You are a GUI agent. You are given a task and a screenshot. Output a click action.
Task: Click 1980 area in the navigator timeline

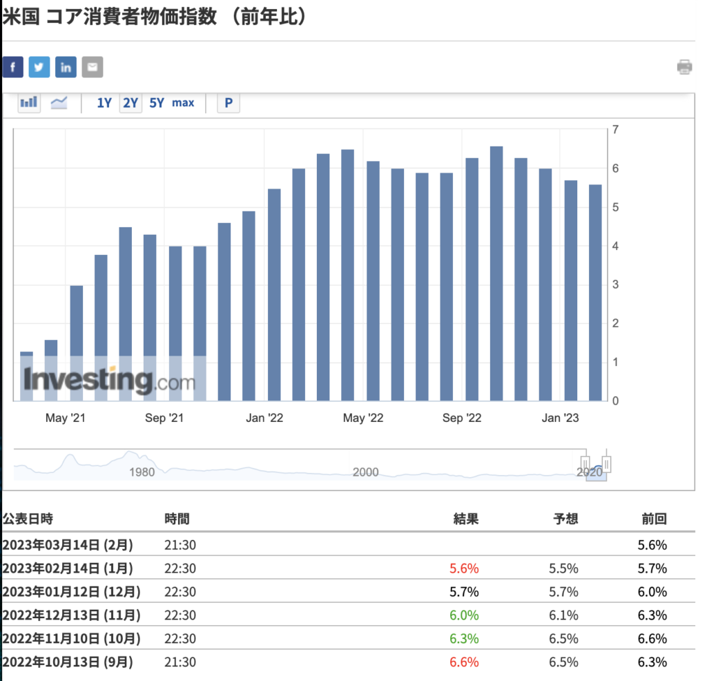coord(142,472)
